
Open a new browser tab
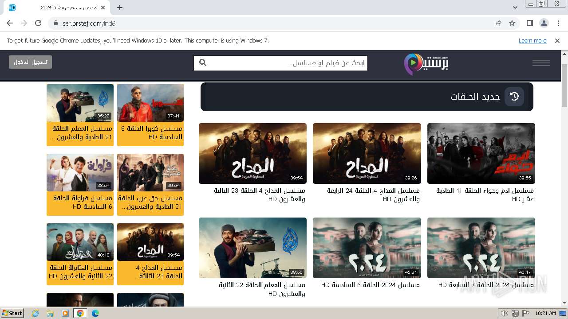coord(120,8)
